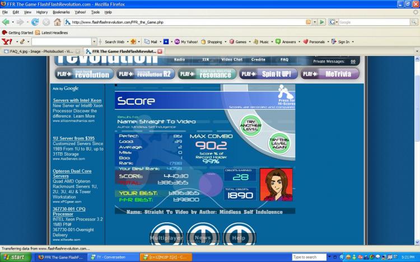Click Try This Level Again button

[279, 143]
